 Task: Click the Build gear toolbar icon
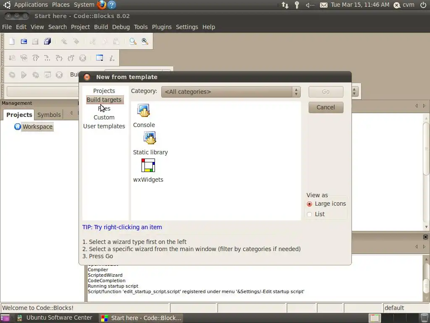point(12,75)
